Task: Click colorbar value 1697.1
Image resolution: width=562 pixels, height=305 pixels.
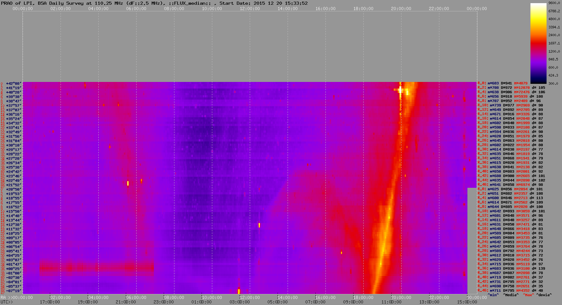Action: click(554, 43)
